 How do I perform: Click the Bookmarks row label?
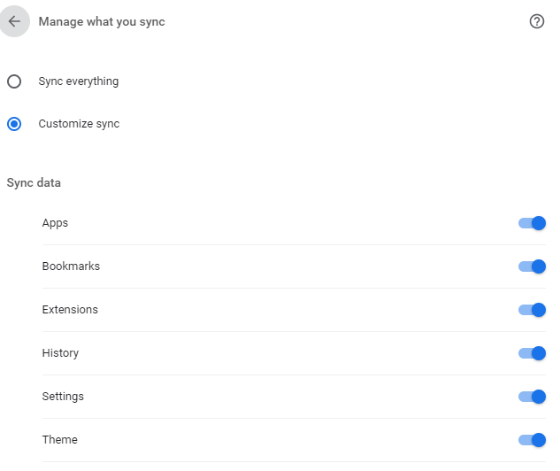(x=71, y=266)
